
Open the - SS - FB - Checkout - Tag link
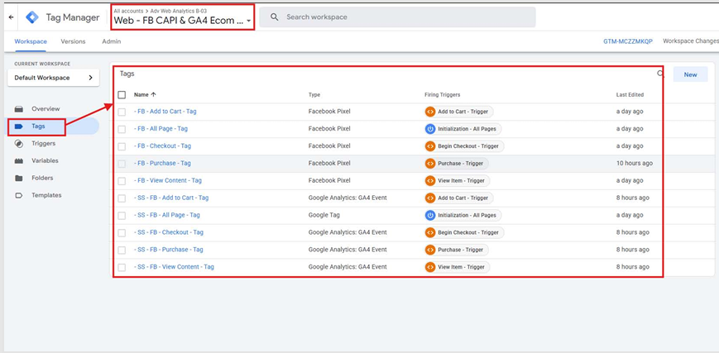[x=168, y=232]
